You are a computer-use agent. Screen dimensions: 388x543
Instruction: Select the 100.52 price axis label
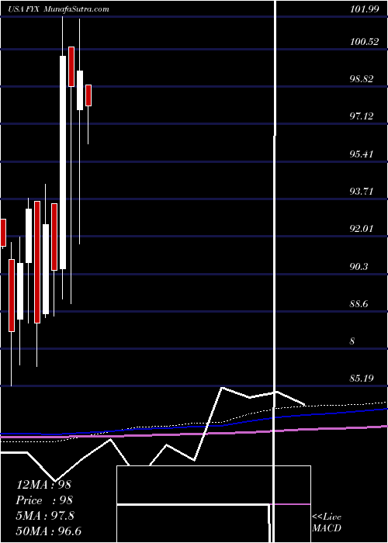pos(365,42)
